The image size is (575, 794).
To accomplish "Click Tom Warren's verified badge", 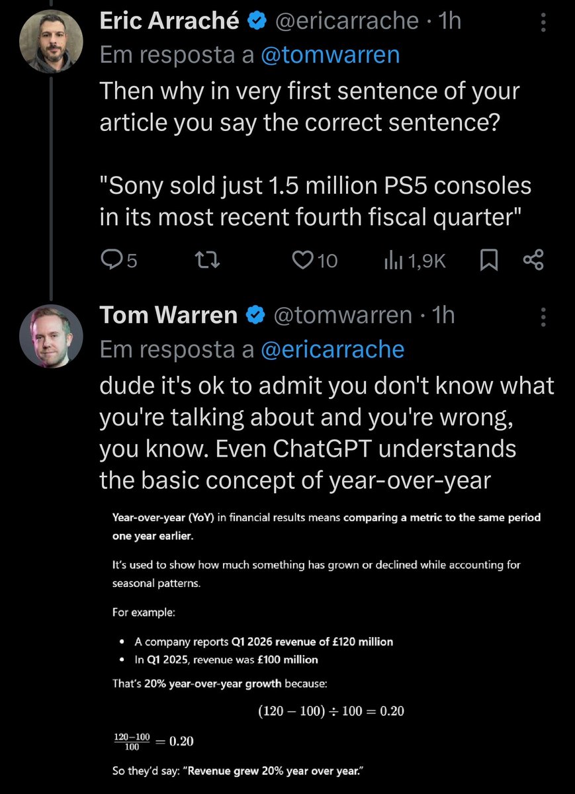I will [255, 316].
